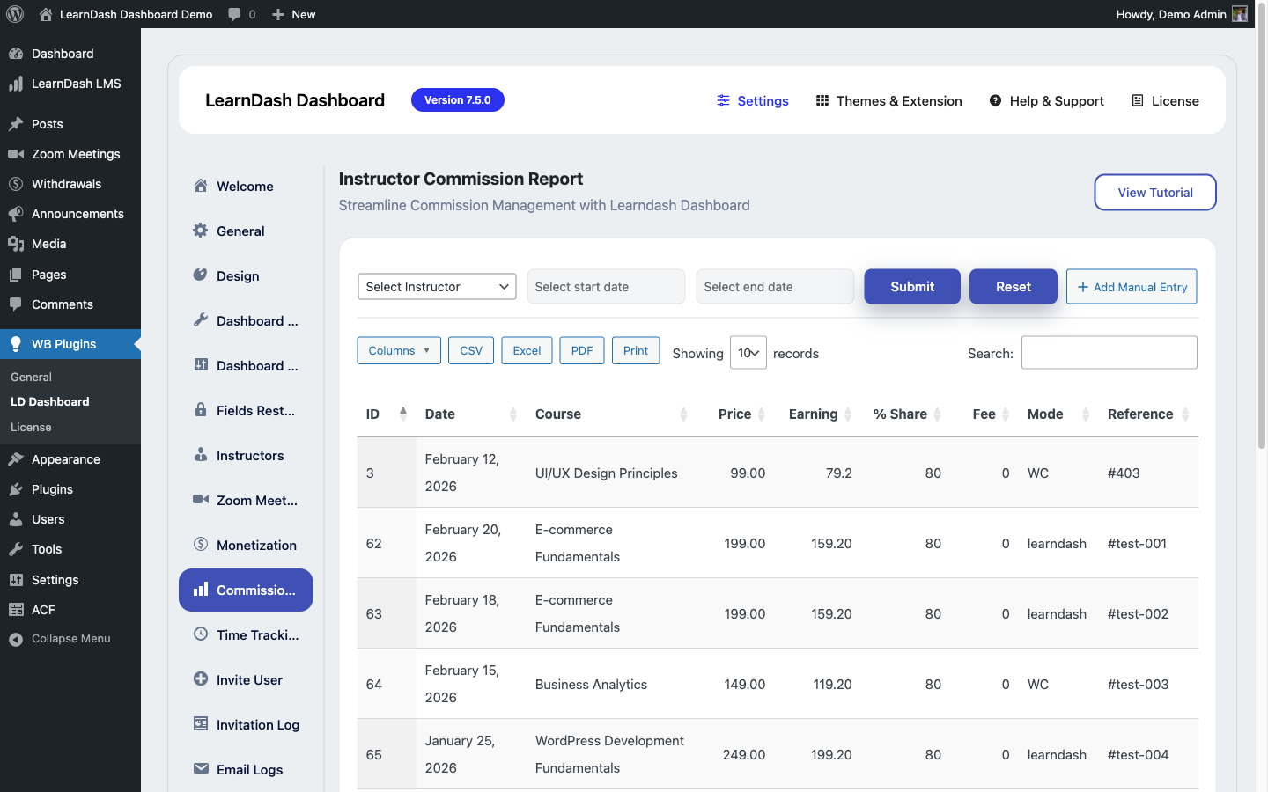The image size is (1268, 792).
Task: Click the Time Tracking clock icon
Action: (x=201, y=634)
